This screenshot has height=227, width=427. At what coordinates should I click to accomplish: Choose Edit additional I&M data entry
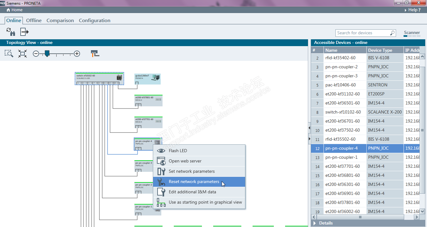(199, 192)
